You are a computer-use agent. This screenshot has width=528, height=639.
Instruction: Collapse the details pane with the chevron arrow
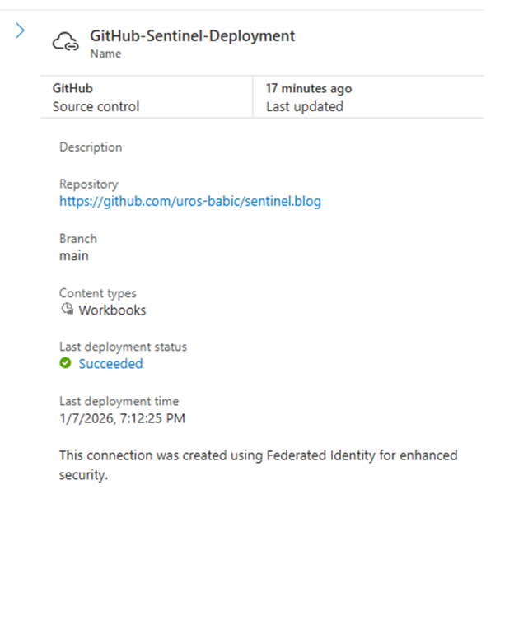[x=21, y=31]
